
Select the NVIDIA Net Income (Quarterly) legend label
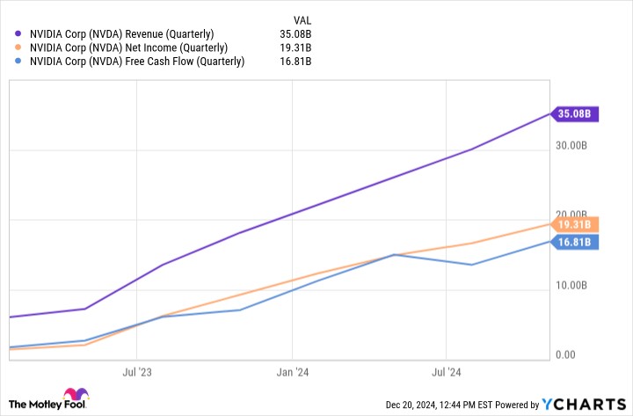(x=128, y=48)
